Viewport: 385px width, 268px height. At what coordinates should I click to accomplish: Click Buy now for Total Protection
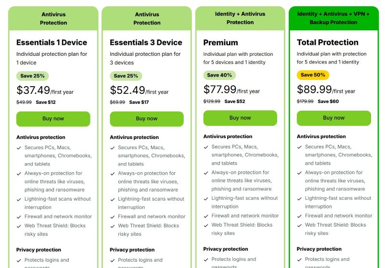[334, 118]
